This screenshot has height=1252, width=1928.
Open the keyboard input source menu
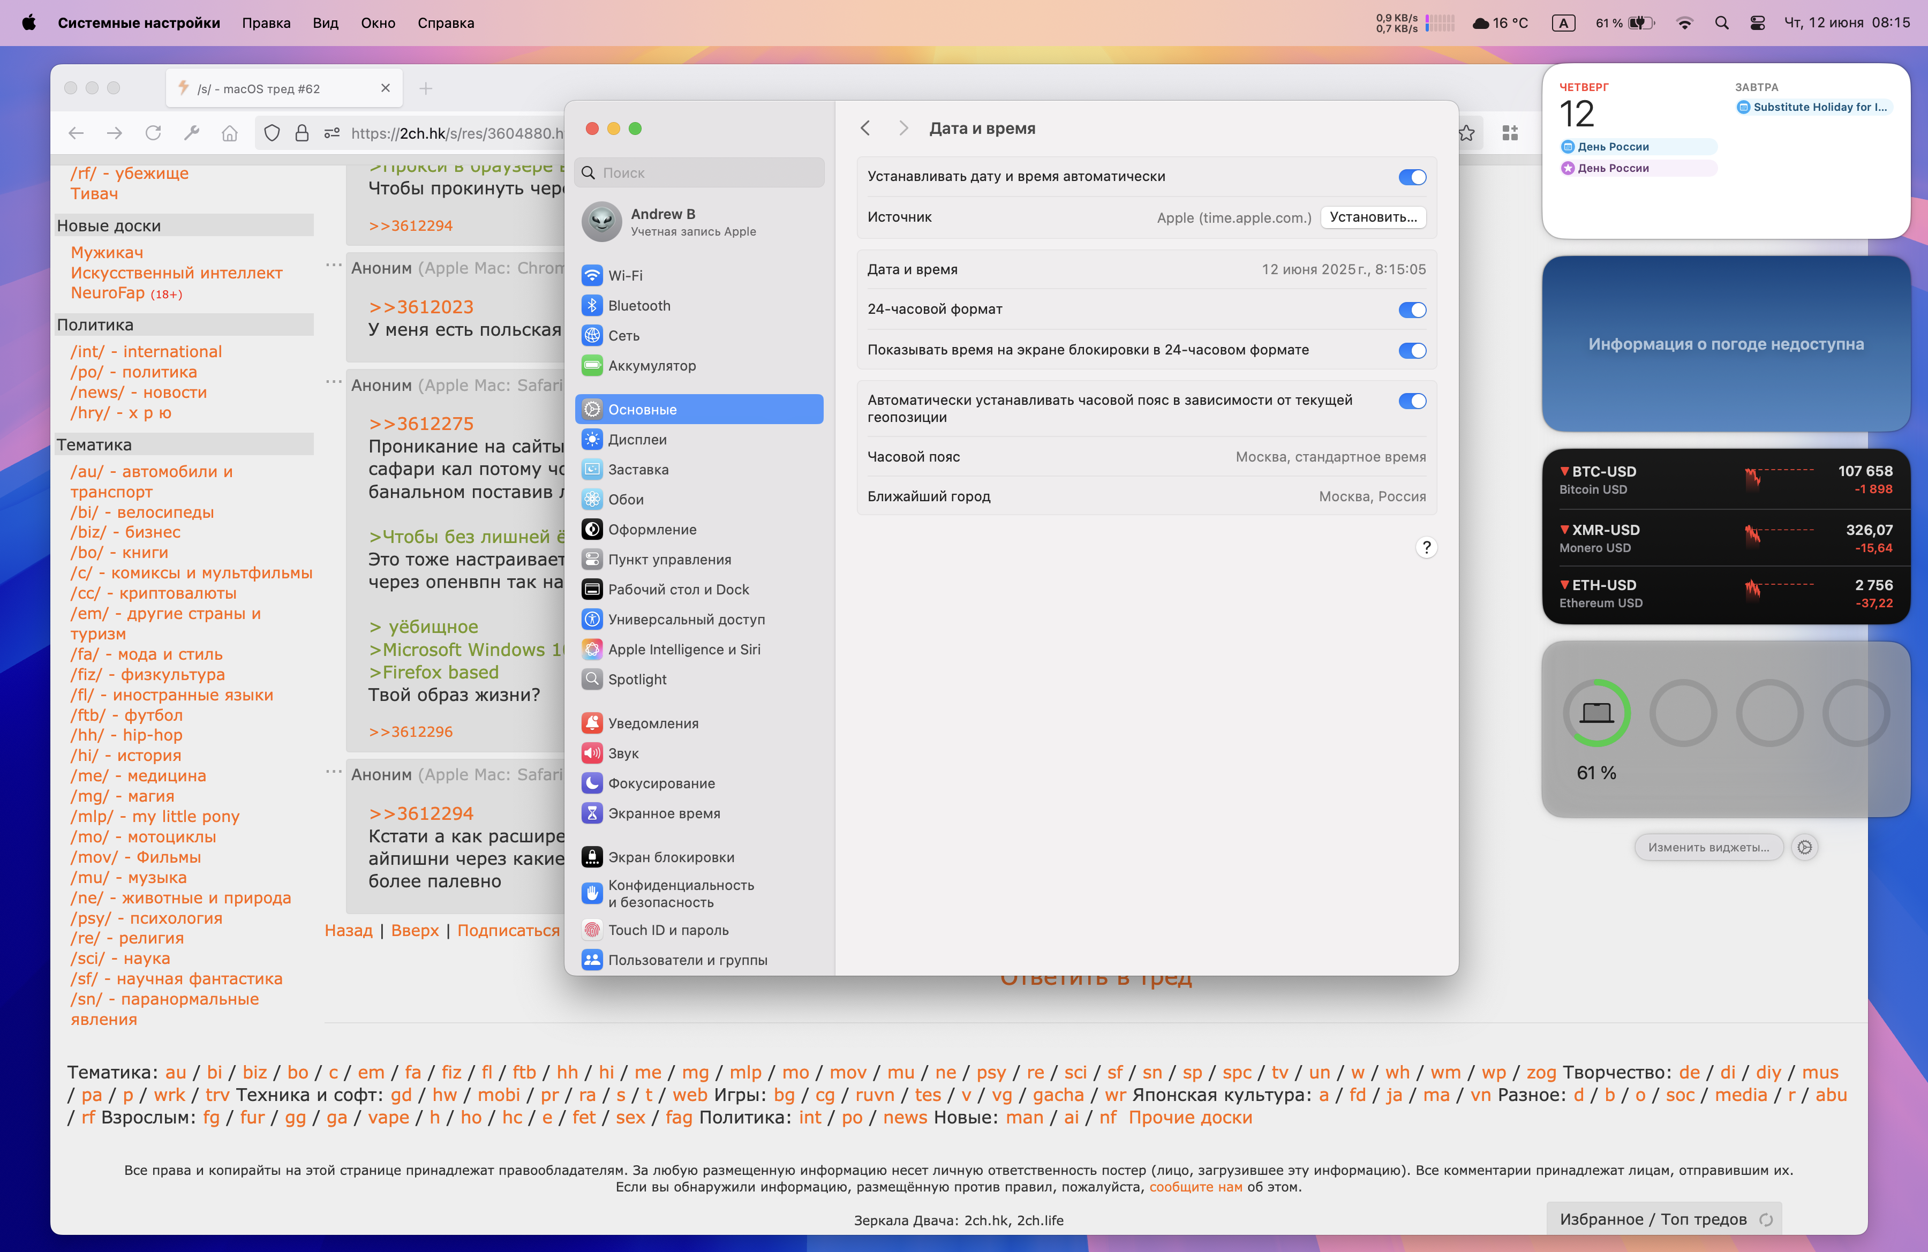[1563, 22]
